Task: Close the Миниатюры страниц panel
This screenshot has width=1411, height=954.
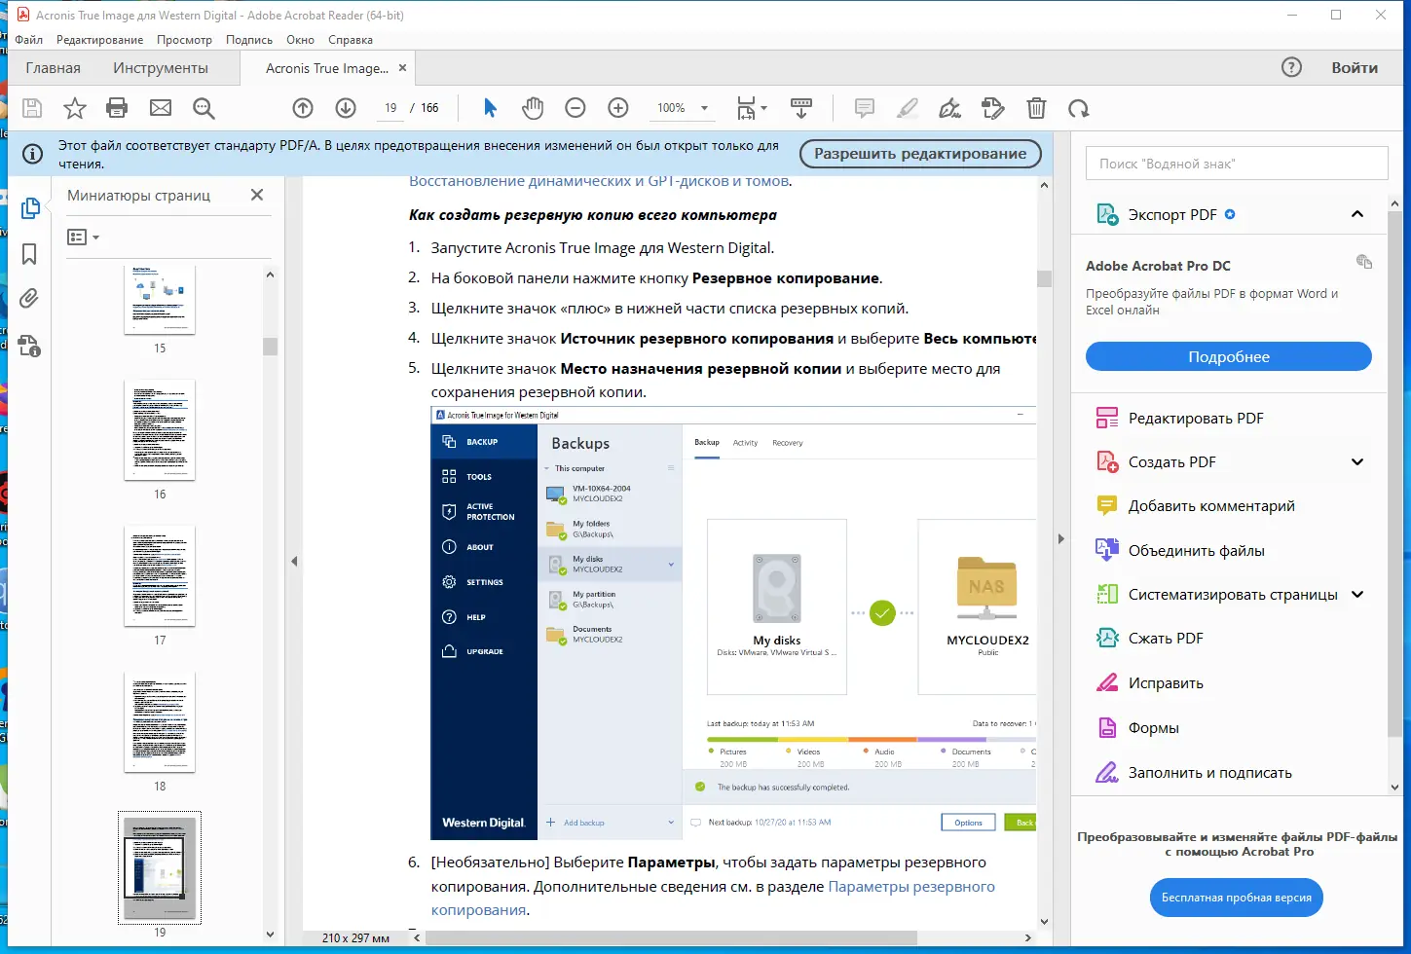Action: click(x=257, y=195)
